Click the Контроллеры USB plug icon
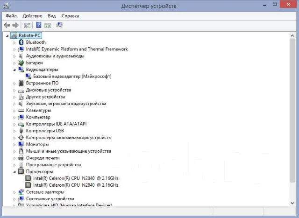 (21, 131)
